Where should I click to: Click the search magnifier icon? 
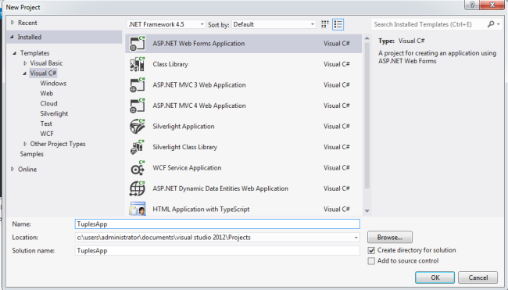491,24
